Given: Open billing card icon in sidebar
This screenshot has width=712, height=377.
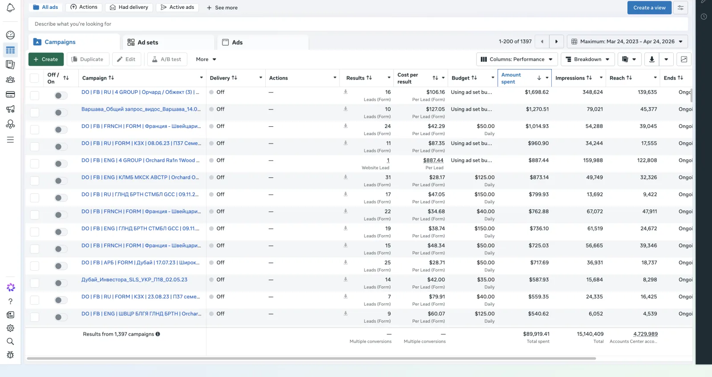Looking at the screenshot, I should tap(10, 94).
